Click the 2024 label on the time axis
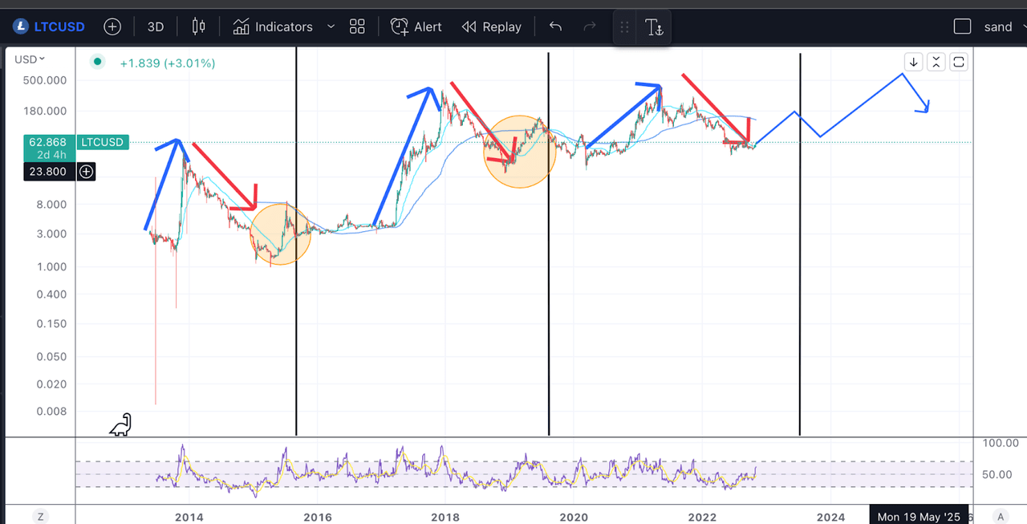 (x=830, y=517)
